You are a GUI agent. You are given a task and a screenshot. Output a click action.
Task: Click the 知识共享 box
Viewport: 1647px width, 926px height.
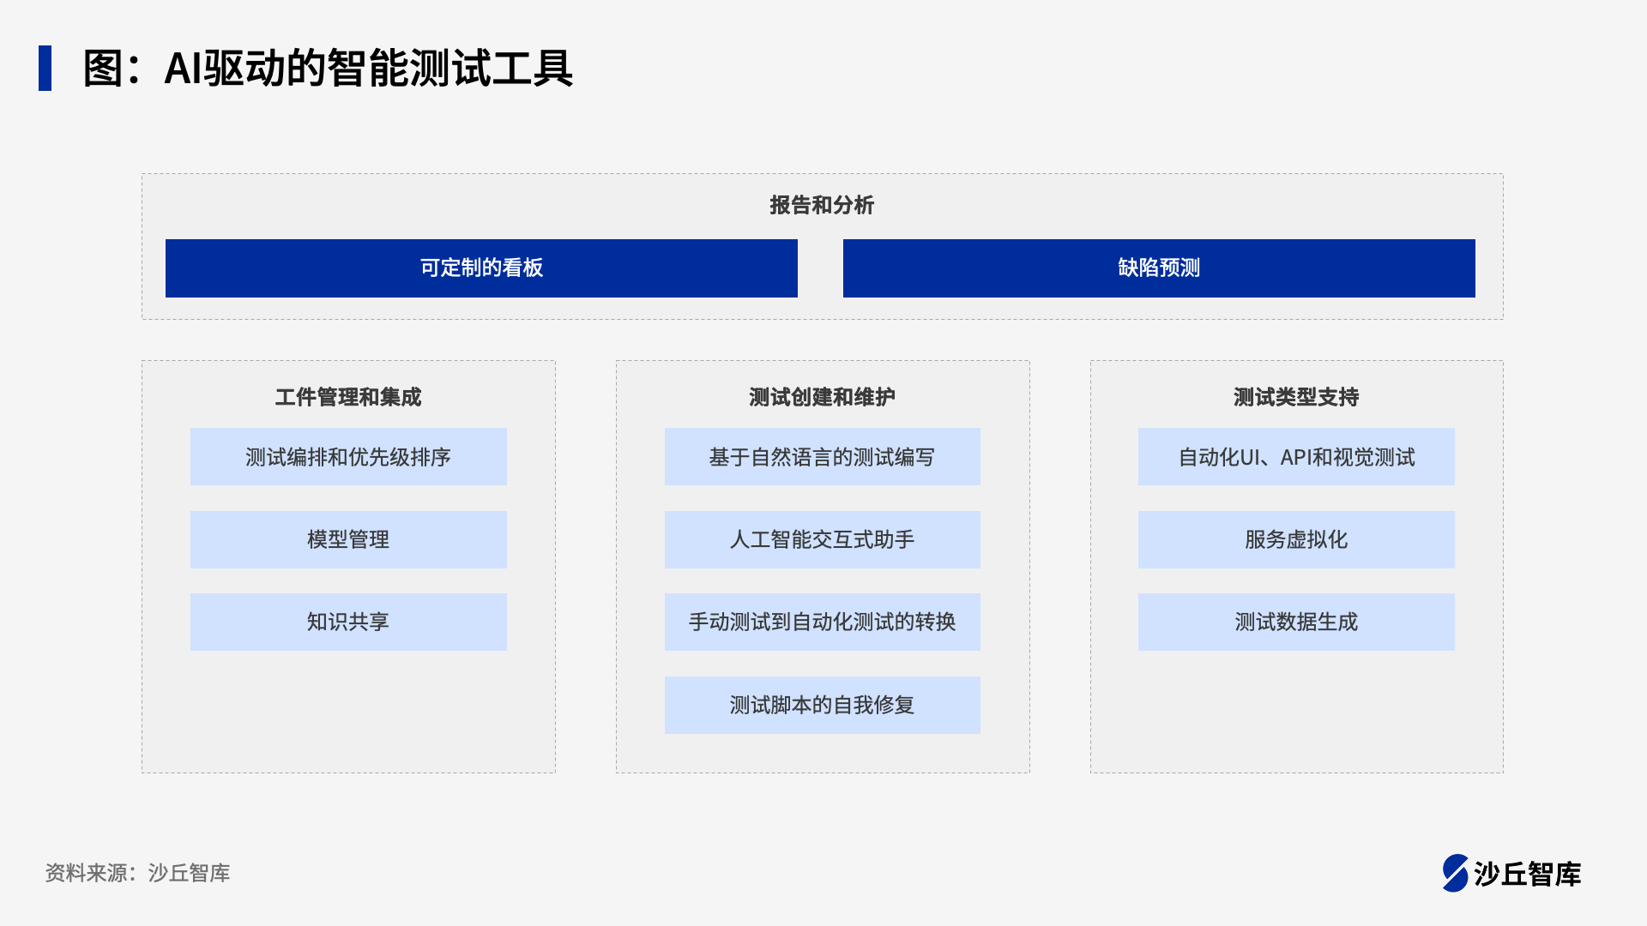click(348, 622)
